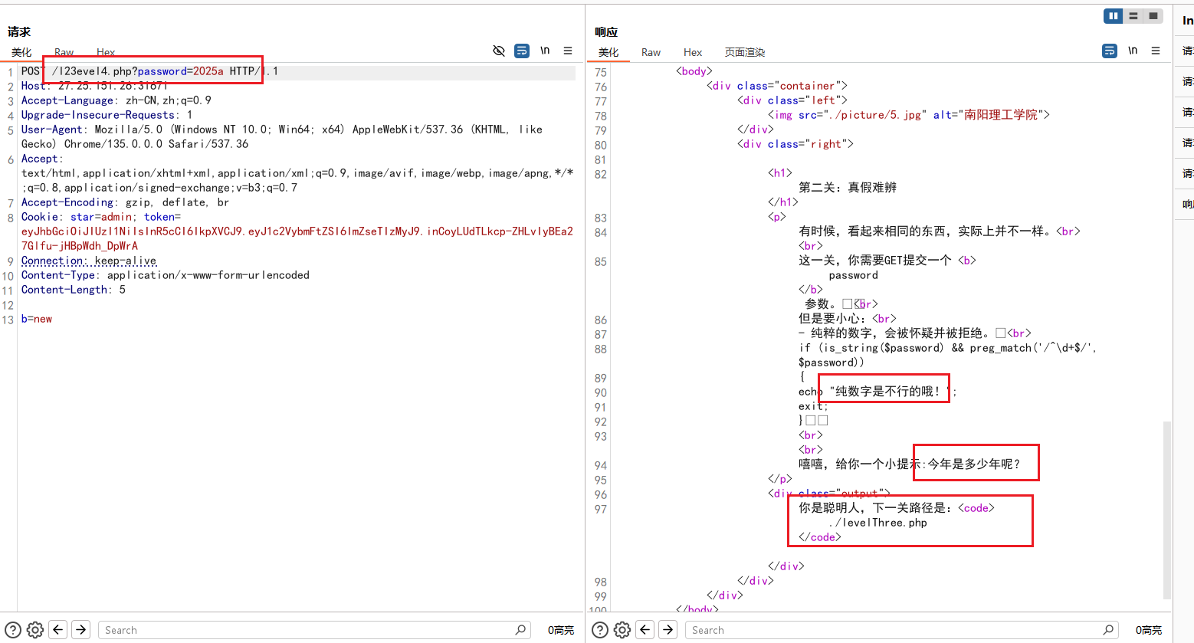Viewport: 1194px width, 643px height.
Task: Click 'Accept-Encoding: gzip, deflate, br' line
Action: [126, 202]
